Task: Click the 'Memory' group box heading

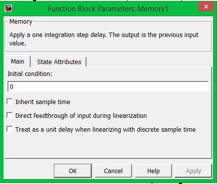Action: pos(21,22)
